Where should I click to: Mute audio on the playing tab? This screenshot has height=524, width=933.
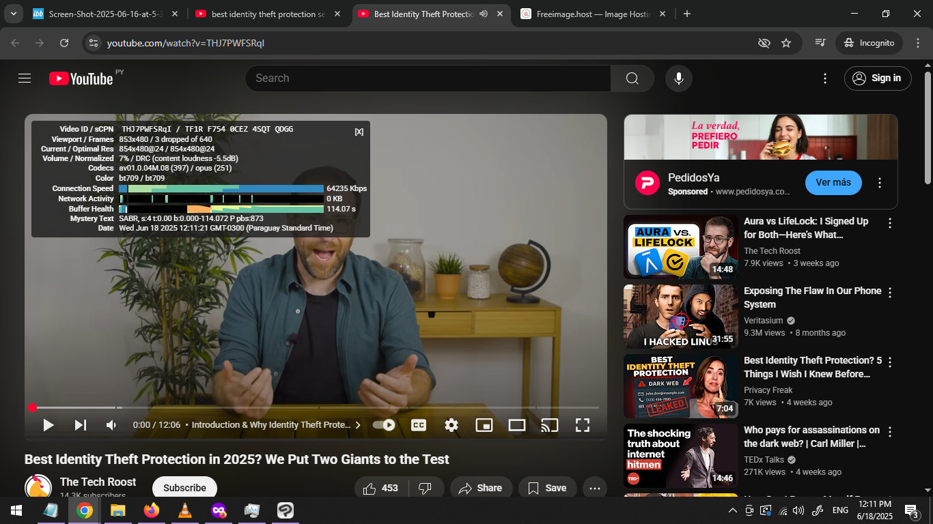[x=484, y=14]
